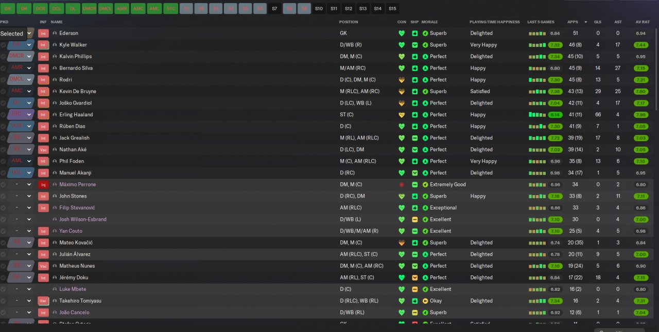Click Takehiro Tomiyasu's Vac status badge
Viewport: 659px width, 332px height.
[x=43, y=301]
